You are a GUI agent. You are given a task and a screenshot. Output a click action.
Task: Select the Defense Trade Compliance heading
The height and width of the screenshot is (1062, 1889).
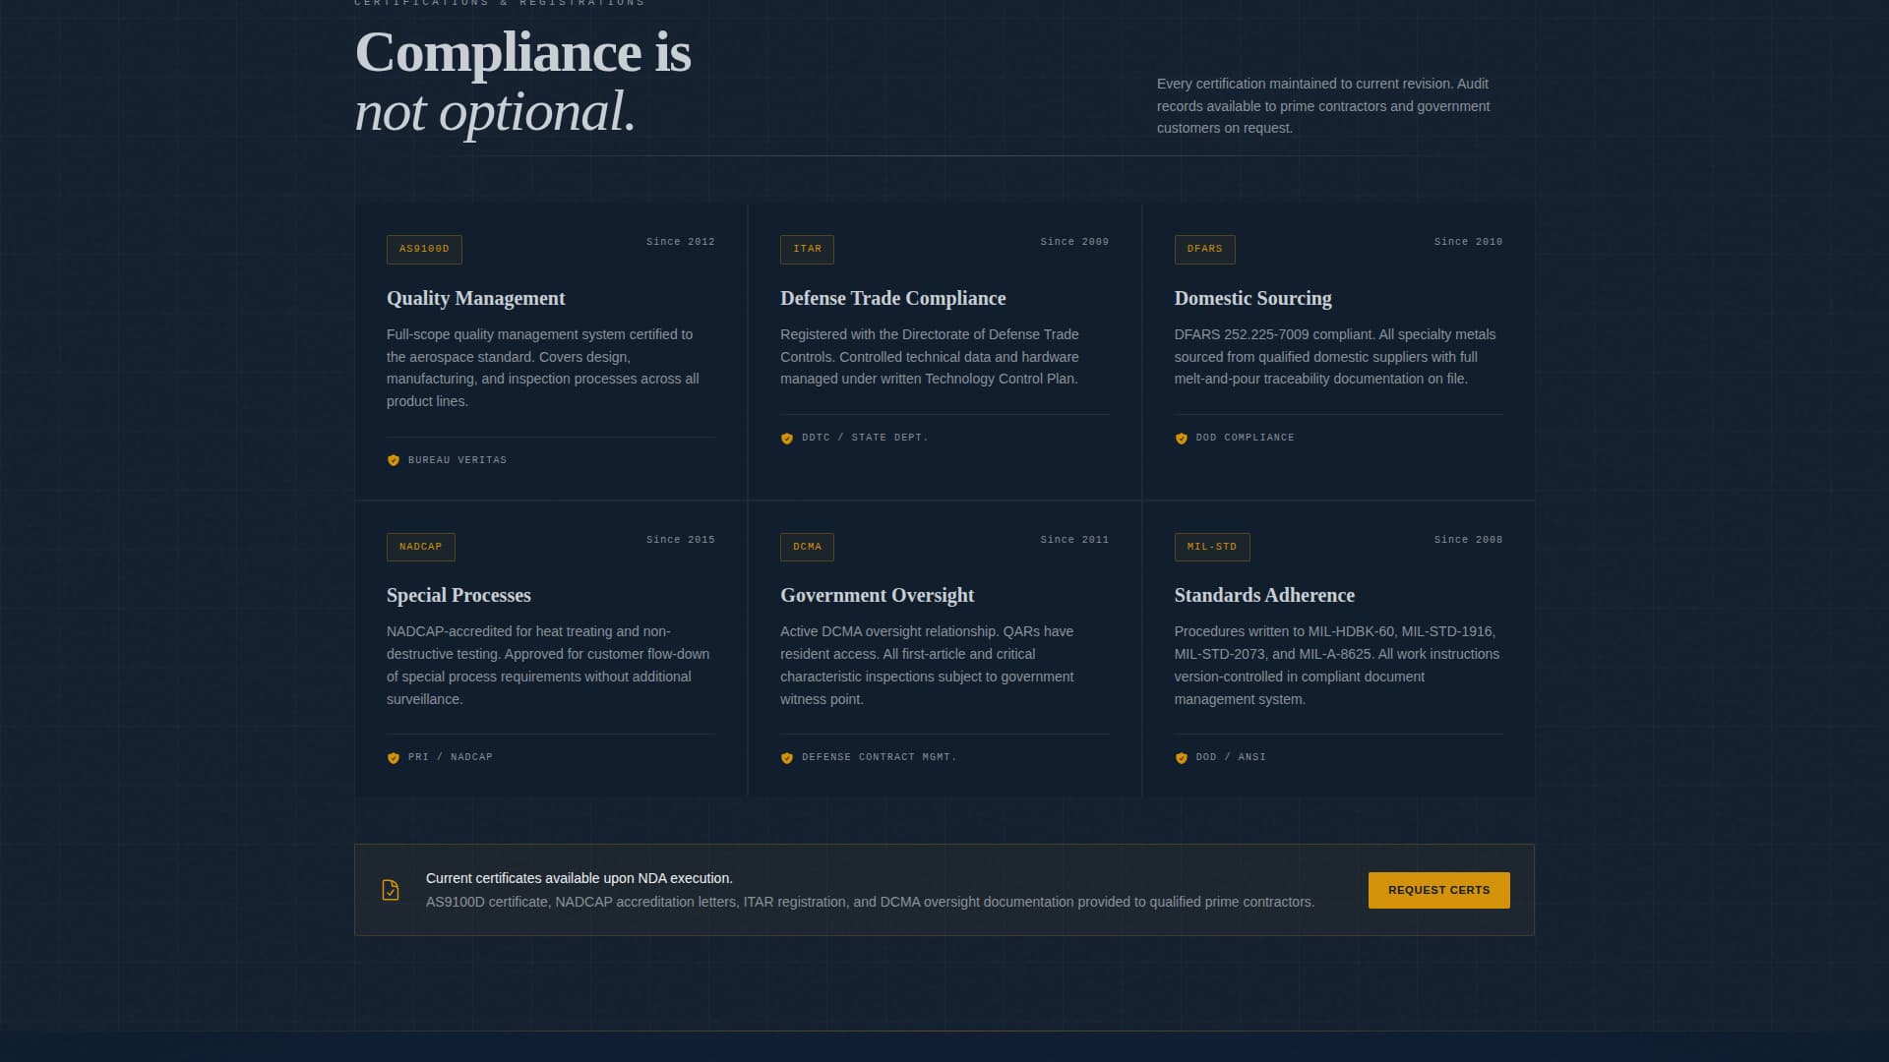(x=892, y=298)
